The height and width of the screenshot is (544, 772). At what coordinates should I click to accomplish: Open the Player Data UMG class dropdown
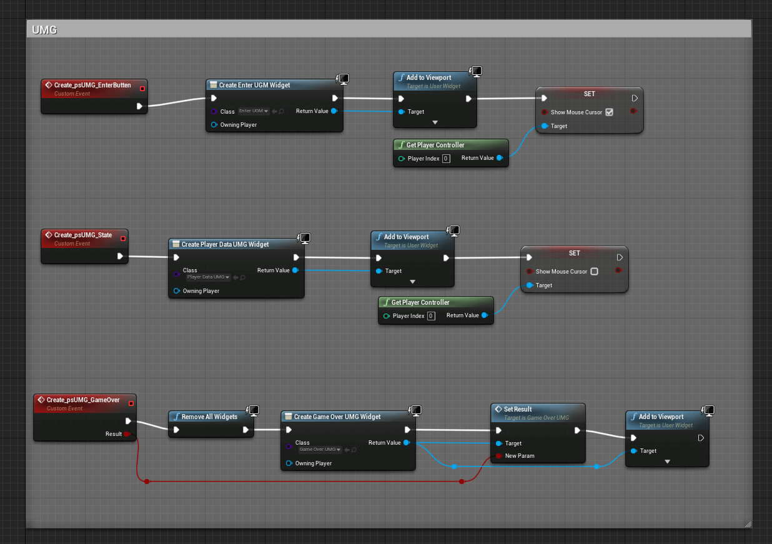[209, 277]
